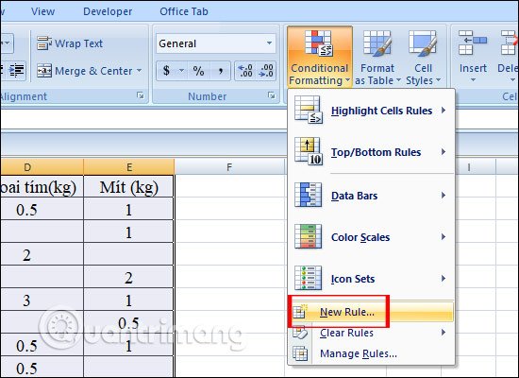Click Top/Bottom Rules icon
Screen dimensions: 519x378
pyautogui.click(x=309, y=151)
